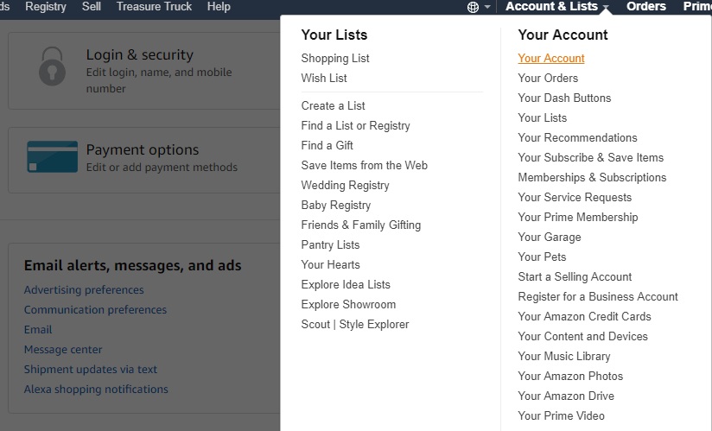
Task: Go to Your Orders in the menu
Action: coord(548,79)
